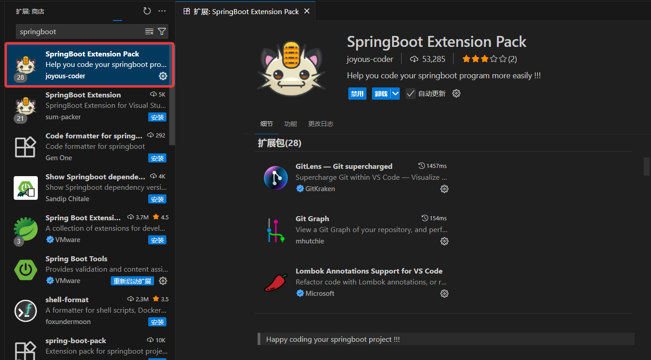
Task: Click the Show Springboot dependency extension icon
Action: 26,188
